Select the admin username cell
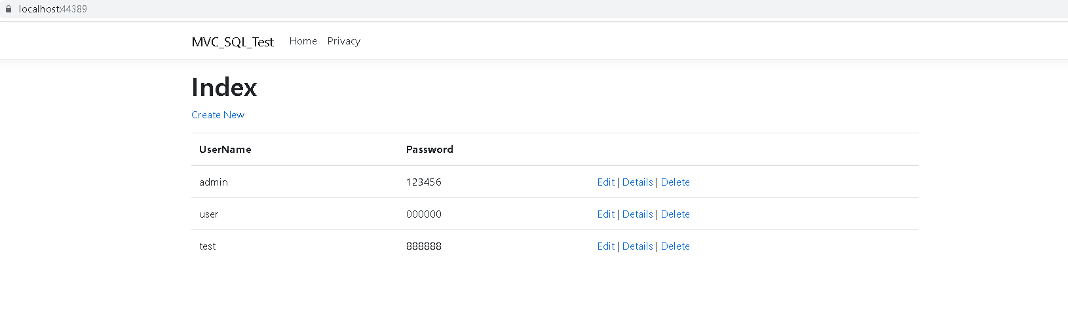Viewport: 1068px width, 332px height. coord(214,182)
